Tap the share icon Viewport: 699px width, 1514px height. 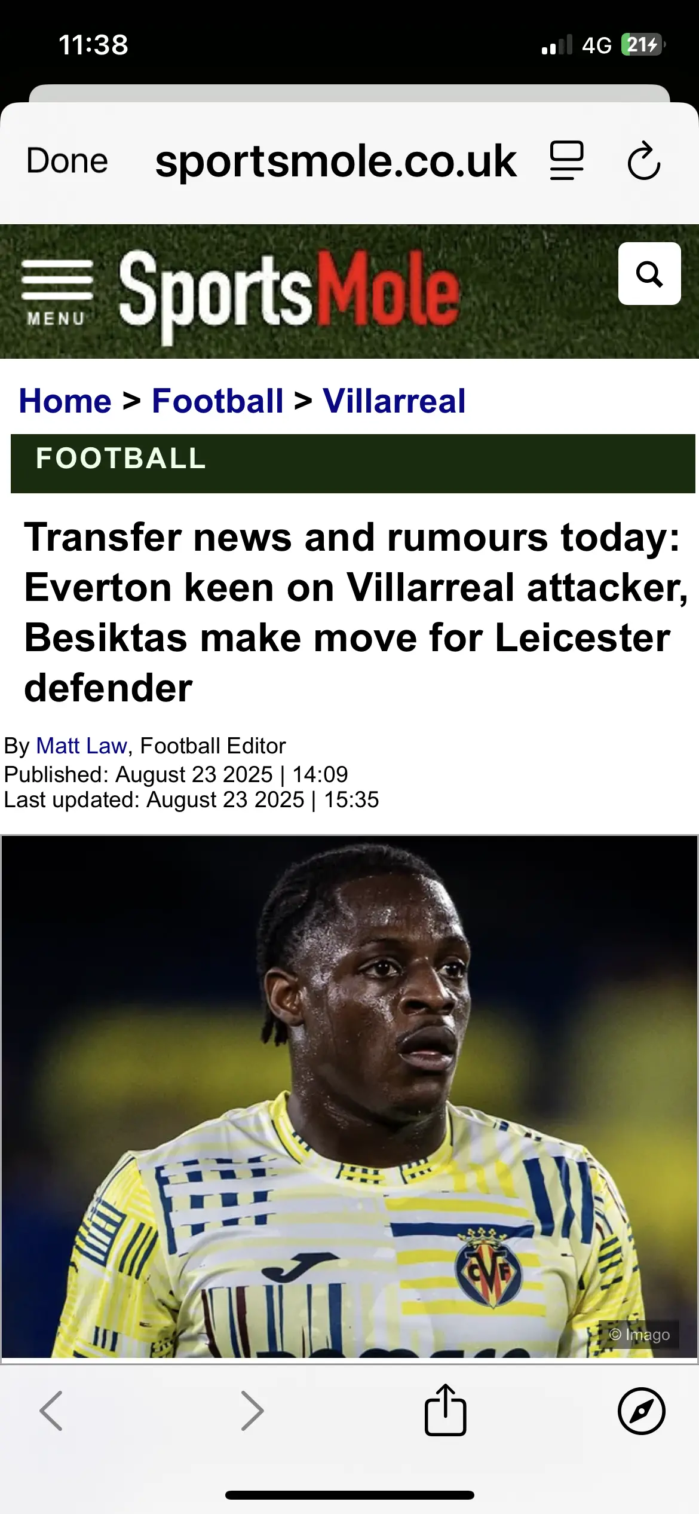tap(445, 1410)
